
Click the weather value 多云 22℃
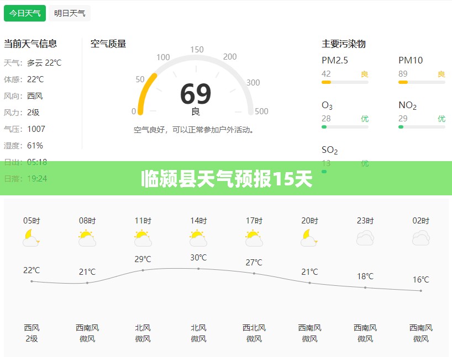pos(44,63)
